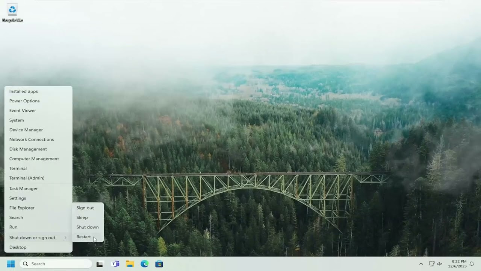This screenshot has height=271, width=481.
Task: Click the Recycle Bin desktop icon
Action: pyautogui.click(x=12, y=13)
